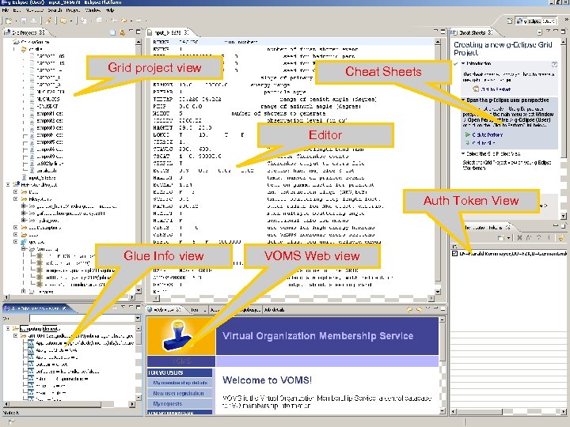The height and width of the screenshot is (427, 570).
Task: Select Harald Kornmayer token row
Action: 509,254
